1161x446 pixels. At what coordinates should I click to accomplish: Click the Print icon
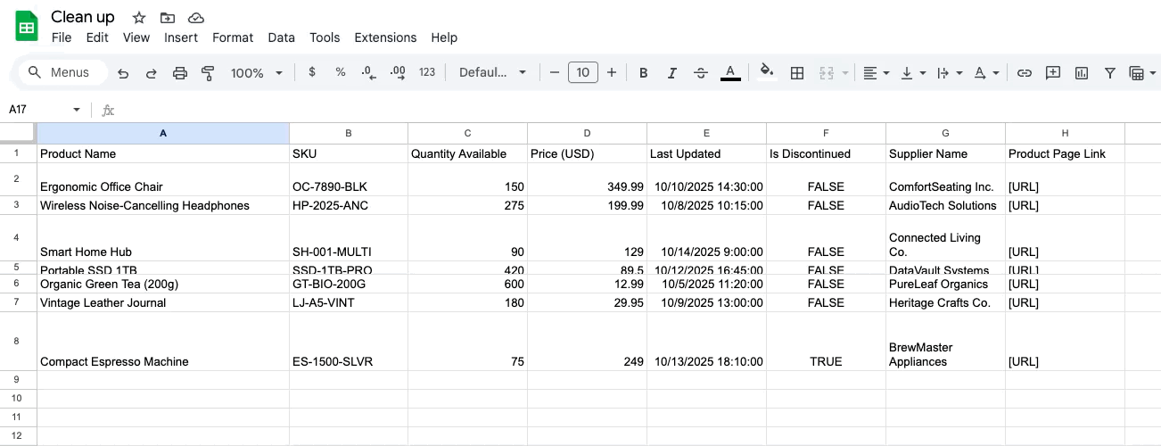180,73
